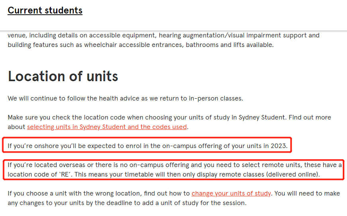Click the 'RE' location code text
The image size is (347, 216).
tap(65, 174)
